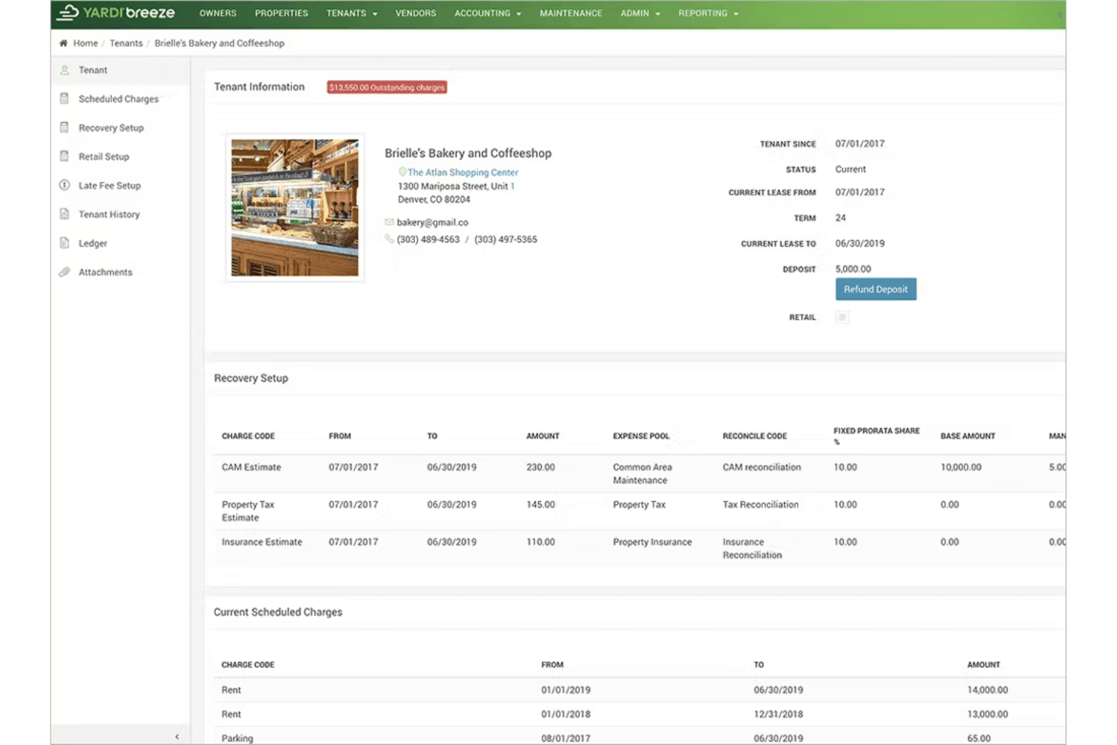Click the Attachments paperclip icon
This screenshot has width=1117, height=745.
pos(64,272)
